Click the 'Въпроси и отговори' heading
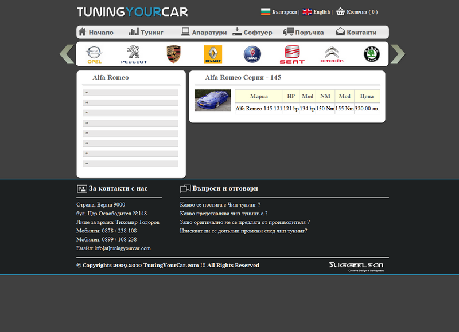Viewport: 459px width, 332px height. (225, 188)
